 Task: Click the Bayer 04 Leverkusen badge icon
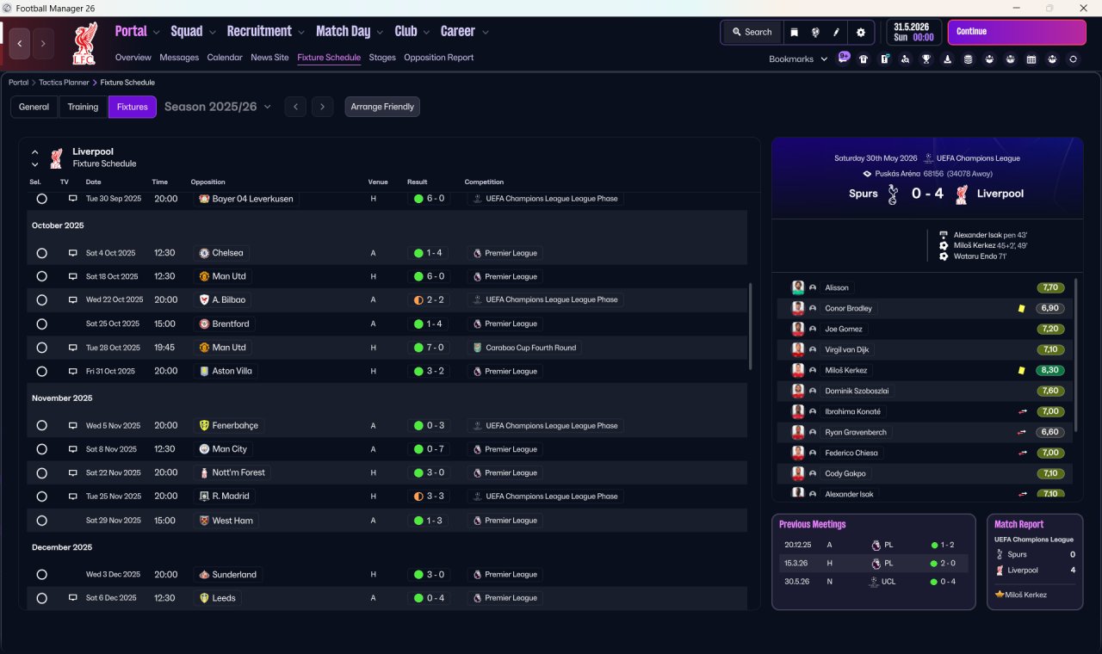pyautogui.click(x=204, y=199)
